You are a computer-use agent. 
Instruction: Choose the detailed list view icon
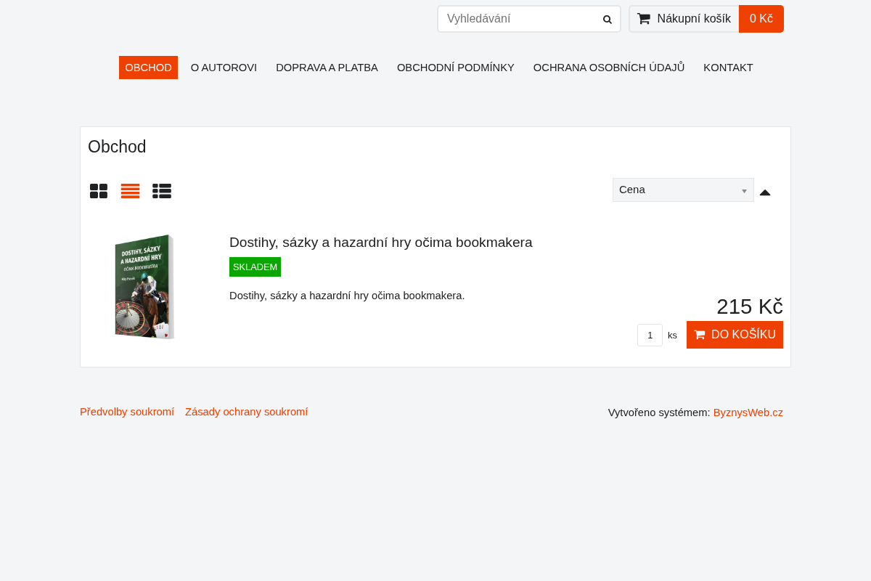click(x=162, y=191)
